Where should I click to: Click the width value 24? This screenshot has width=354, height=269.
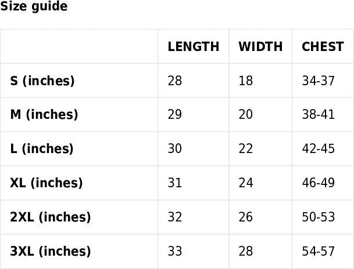point(246,183)
